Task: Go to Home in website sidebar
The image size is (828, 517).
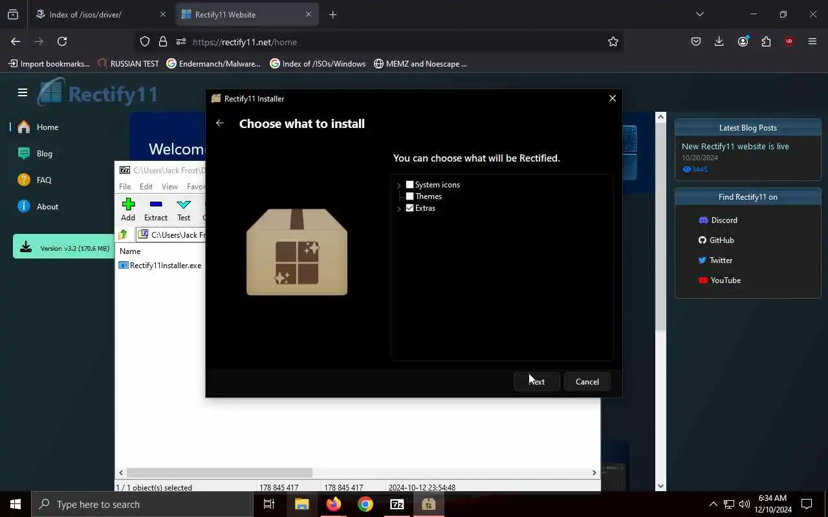Action: click(39, 127)
